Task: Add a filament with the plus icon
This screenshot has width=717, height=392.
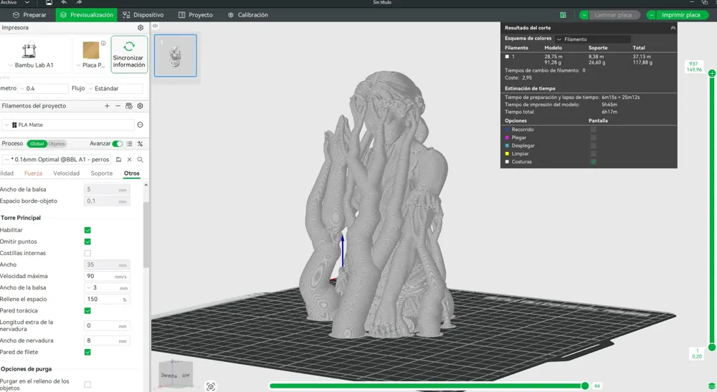Action: pyautogui.click(x=107, y=106)
